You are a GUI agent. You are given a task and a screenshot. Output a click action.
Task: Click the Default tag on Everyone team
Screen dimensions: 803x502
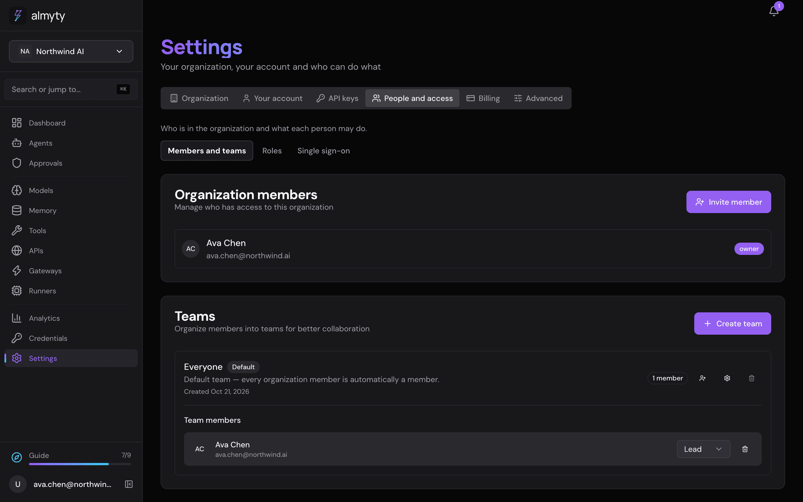tap(243, 367)
